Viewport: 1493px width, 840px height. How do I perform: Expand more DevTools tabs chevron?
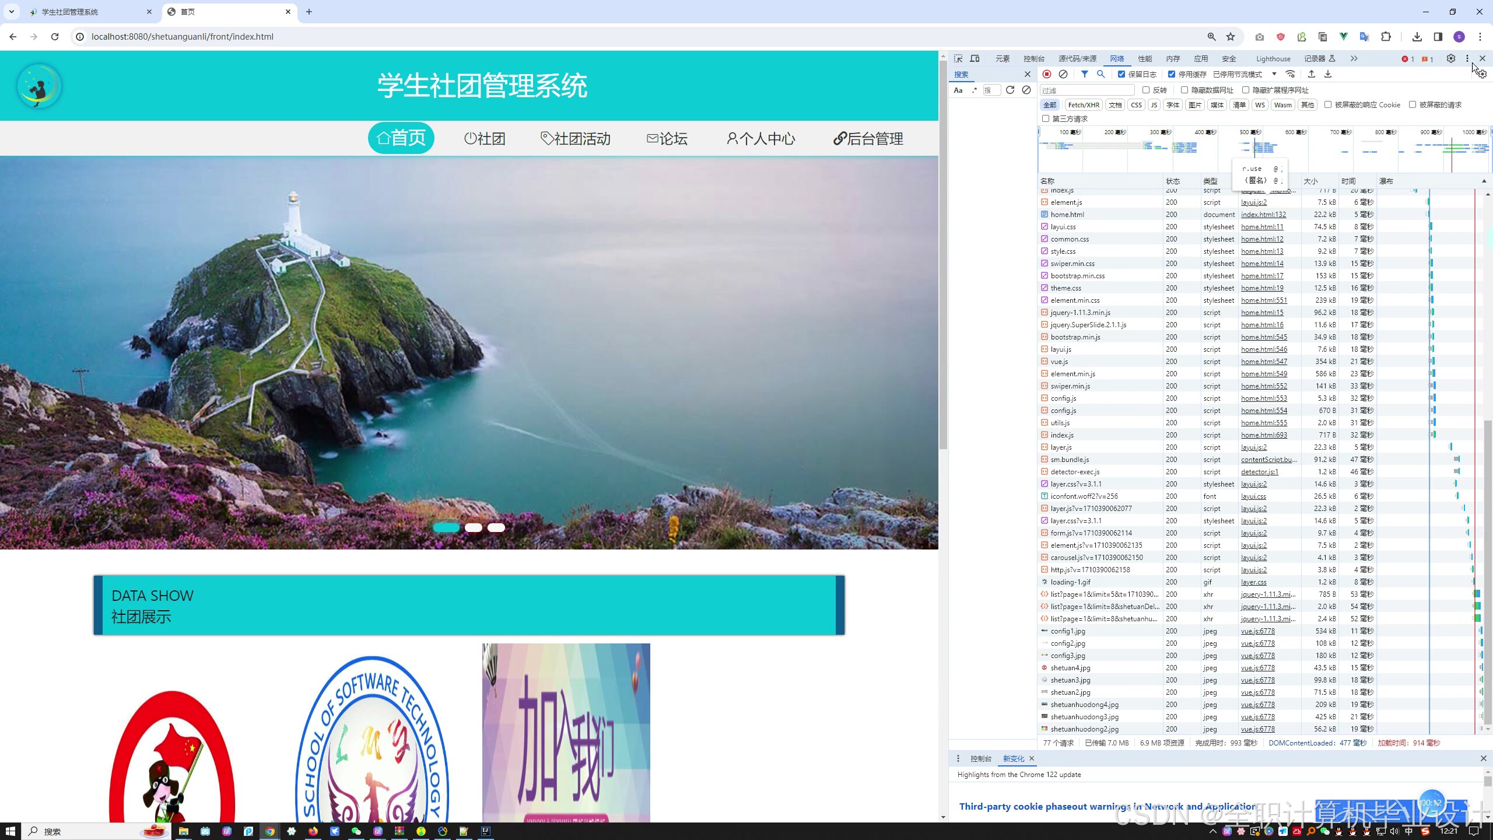pos(1354,58)
